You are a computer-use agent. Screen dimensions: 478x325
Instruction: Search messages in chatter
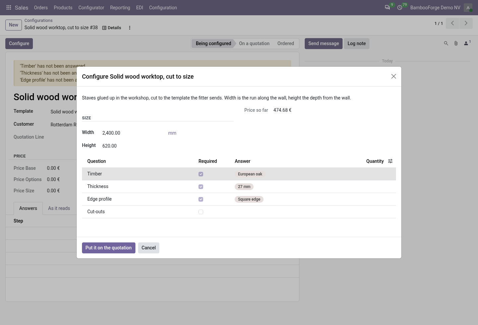pos(446,43)
